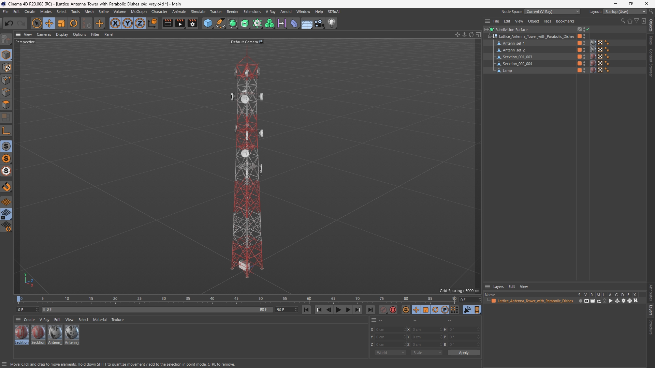Click frame 45 on the timeline ruler
The image size is (655, 368).
point(236,299)
